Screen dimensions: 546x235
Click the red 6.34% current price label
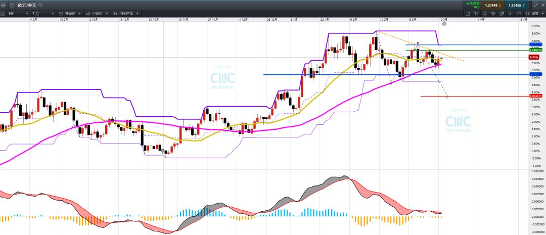534,57
